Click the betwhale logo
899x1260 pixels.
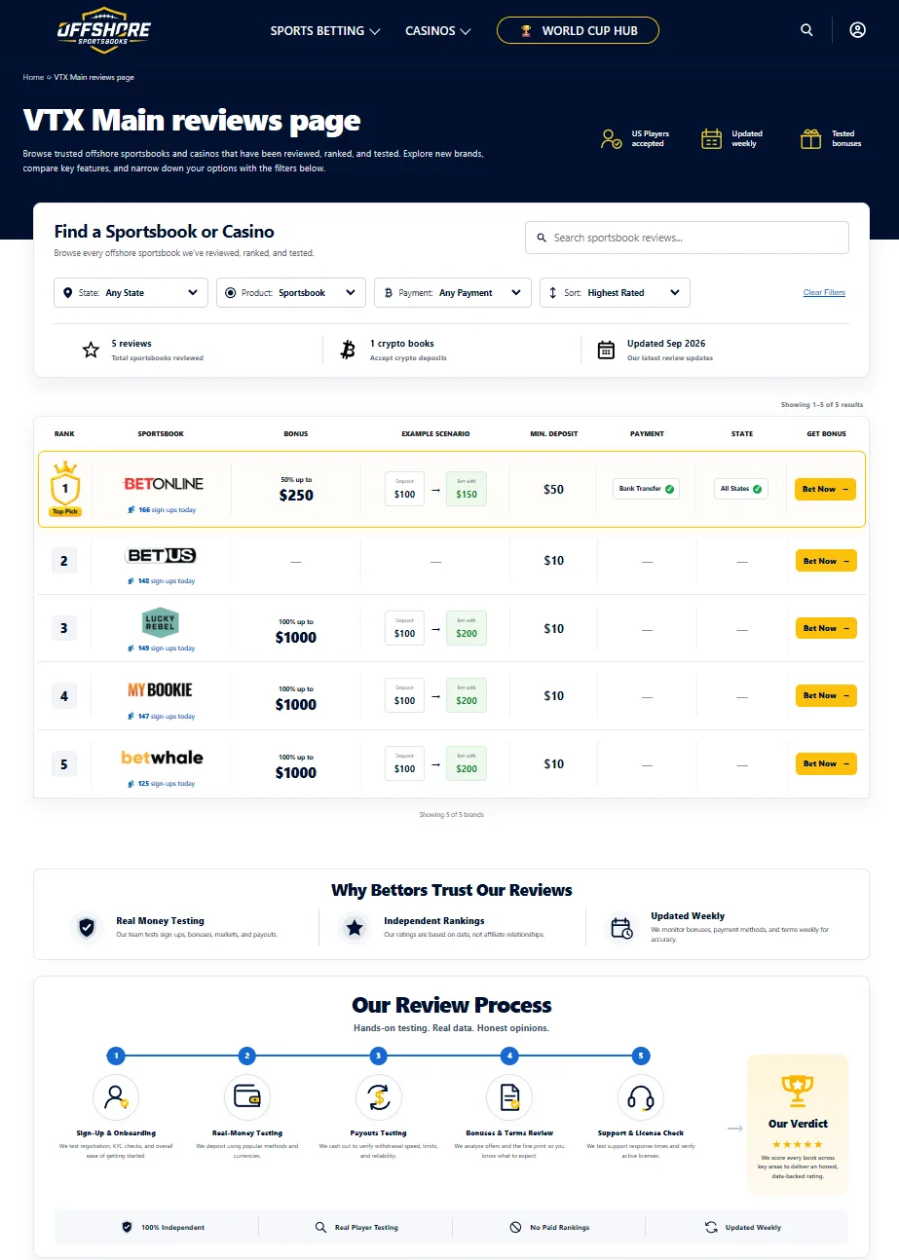(162, 758)
